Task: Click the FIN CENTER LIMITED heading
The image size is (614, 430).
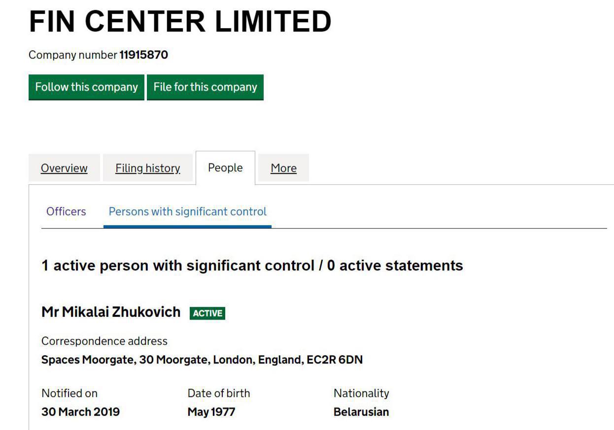Action: (x=180, y=22)
